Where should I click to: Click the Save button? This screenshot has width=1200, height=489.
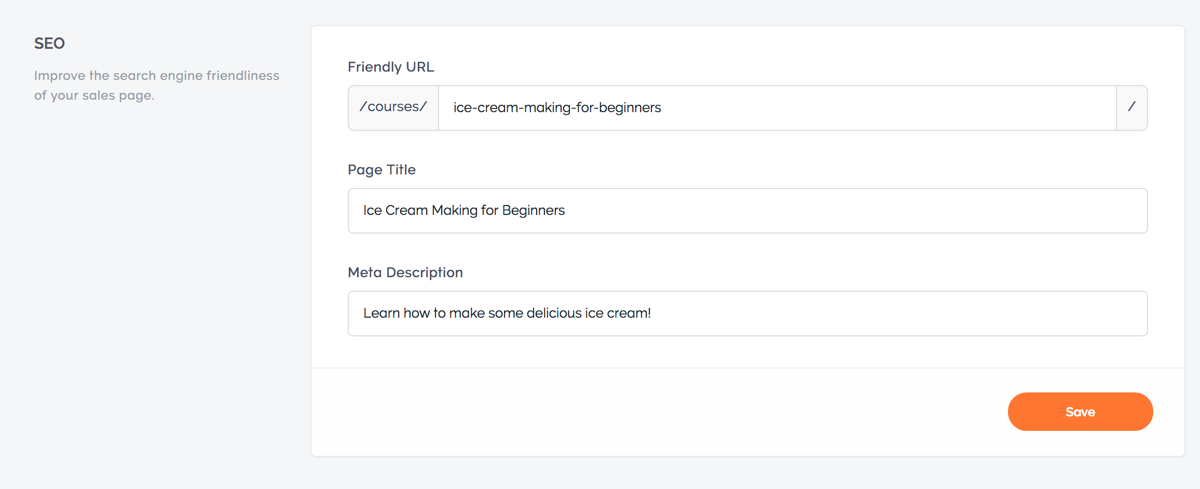pos(1080,412)
